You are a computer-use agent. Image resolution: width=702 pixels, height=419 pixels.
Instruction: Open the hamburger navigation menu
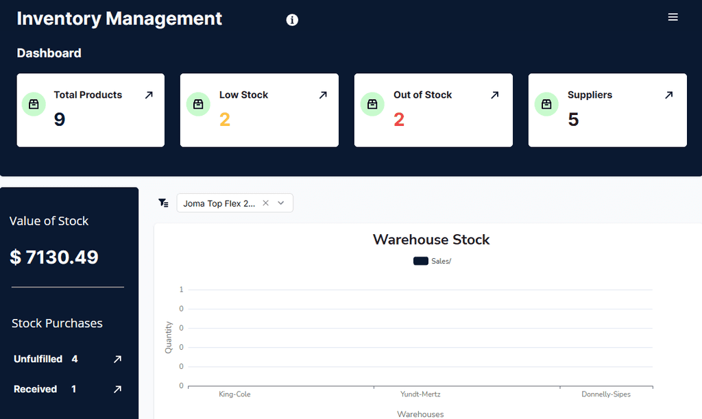pyautogui.click(x=673, y=16)
